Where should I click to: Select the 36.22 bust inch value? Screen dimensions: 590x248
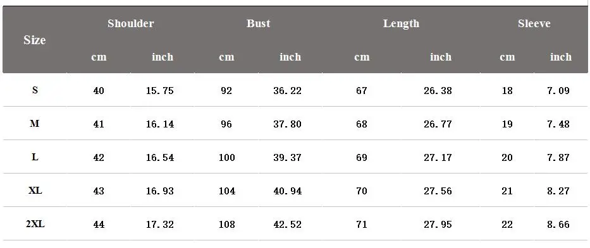coord(288,91)
